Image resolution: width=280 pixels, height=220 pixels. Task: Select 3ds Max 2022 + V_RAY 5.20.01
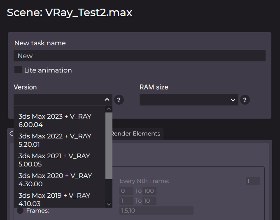coord(59,140)
